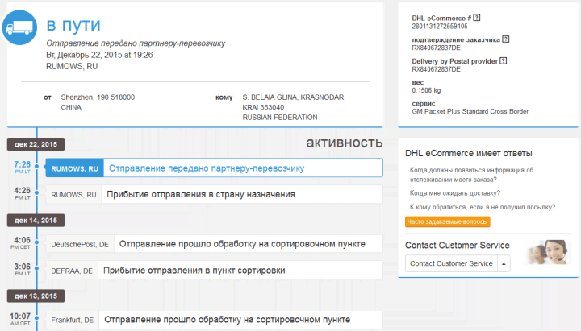Image resolution: width=581 pixels, height=331 pixels.
Task: Select event Прибытие отправления в пункт сортировки
Action: (214, 271)
